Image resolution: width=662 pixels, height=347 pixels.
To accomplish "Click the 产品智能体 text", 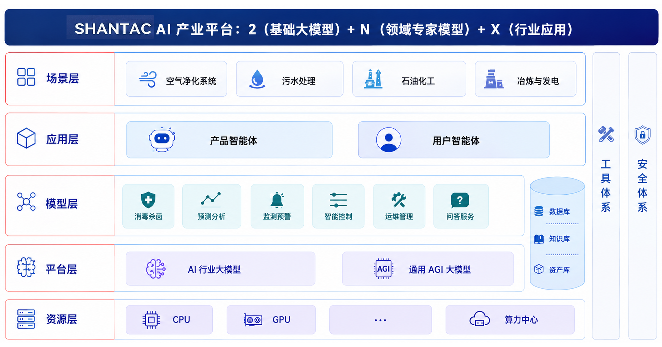I will [x=233, y=141].
